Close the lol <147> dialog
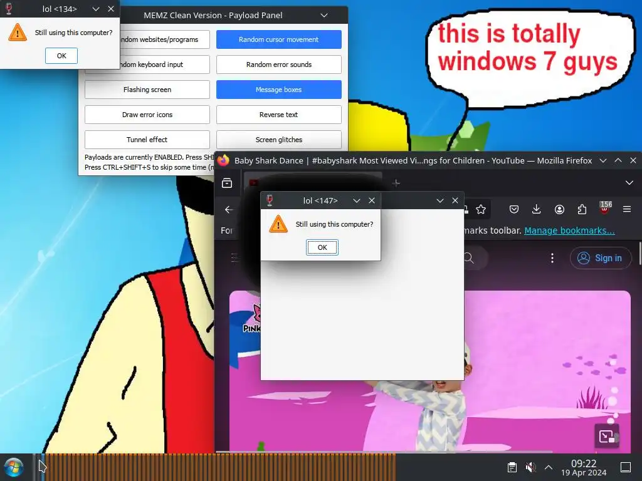The height and width of the screenshot is (481, 642). tap(372, 200)
